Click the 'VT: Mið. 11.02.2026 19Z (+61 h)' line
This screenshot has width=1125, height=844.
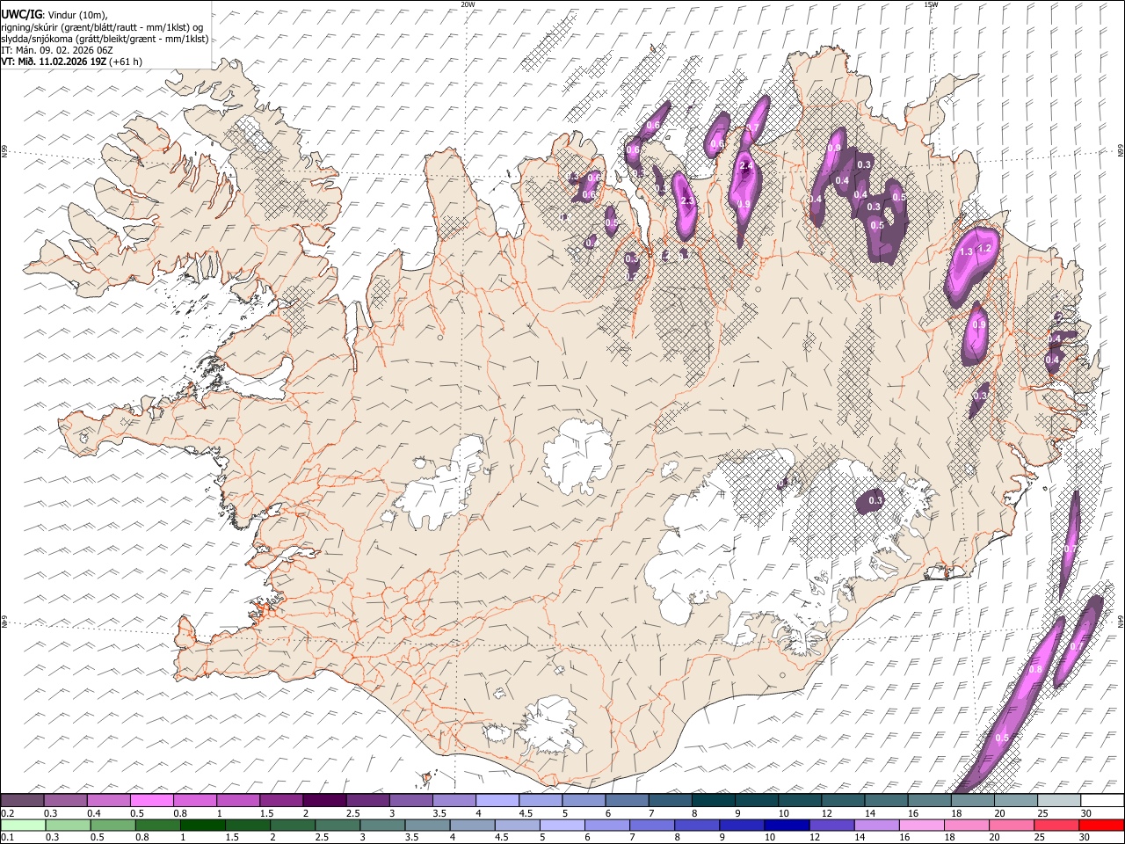pos(72,62)
